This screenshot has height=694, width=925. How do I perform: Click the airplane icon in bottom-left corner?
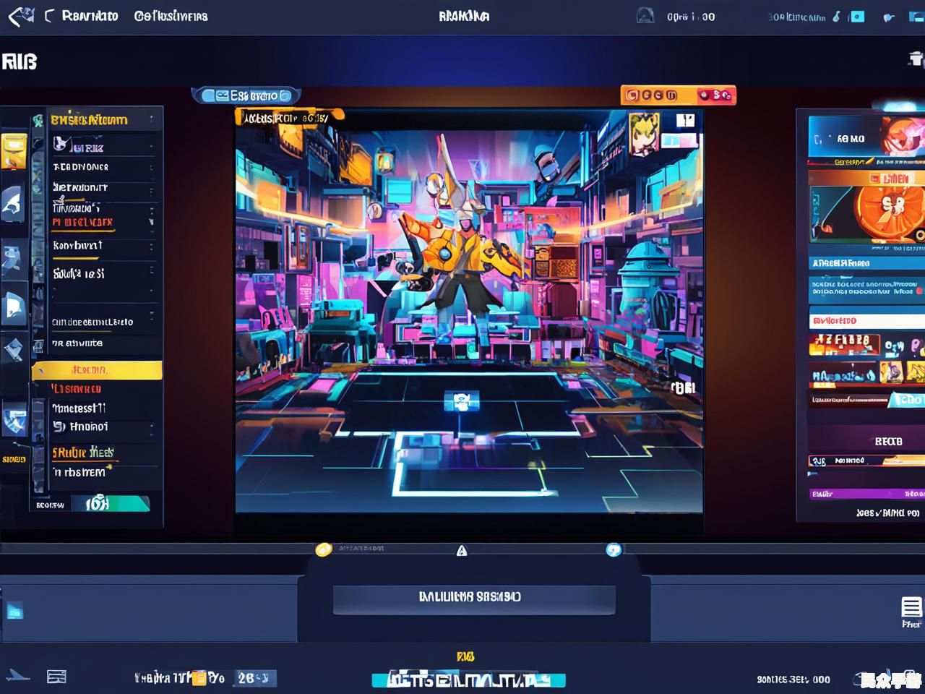coord(17,677)
